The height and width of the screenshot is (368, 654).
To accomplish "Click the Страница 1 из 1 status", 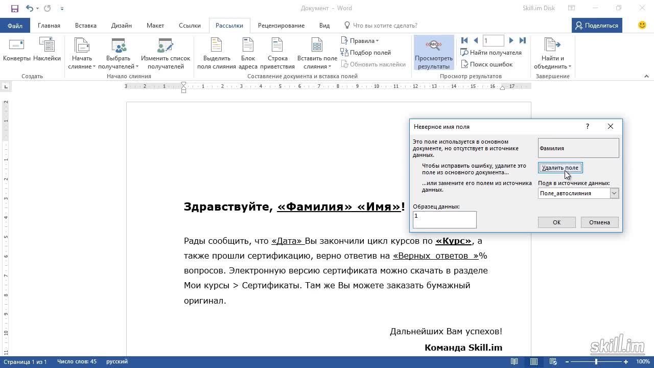I will pyautogui.click(x=25, y=362).
